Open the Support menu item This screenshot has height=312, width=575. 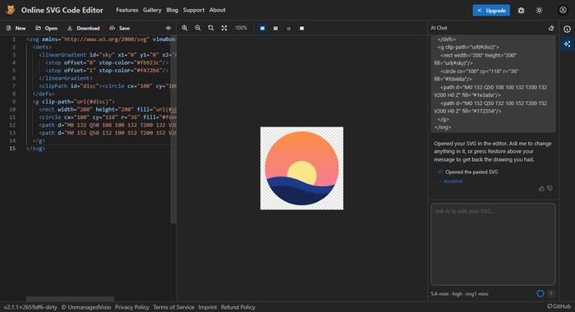194,10
